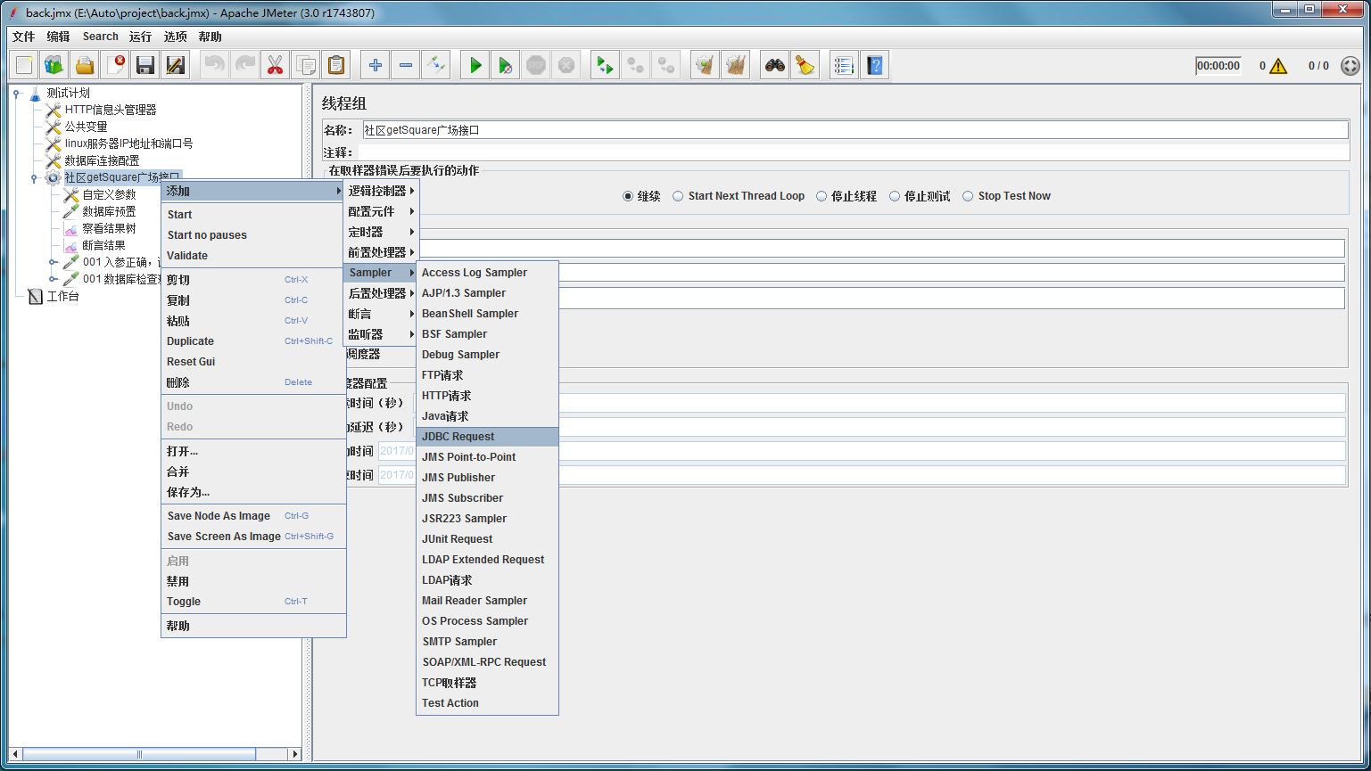Choose JDBC Request from Sampler list
This screenshot has width=1371, height=771.
click(x=487, y=437)
